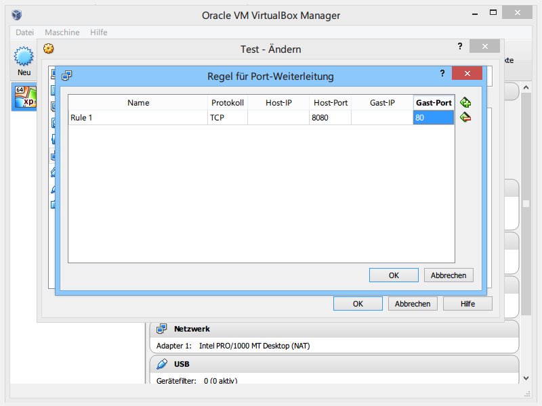Click the Gast-IP column header
542x406 pixels.
[x=382, y=103]
